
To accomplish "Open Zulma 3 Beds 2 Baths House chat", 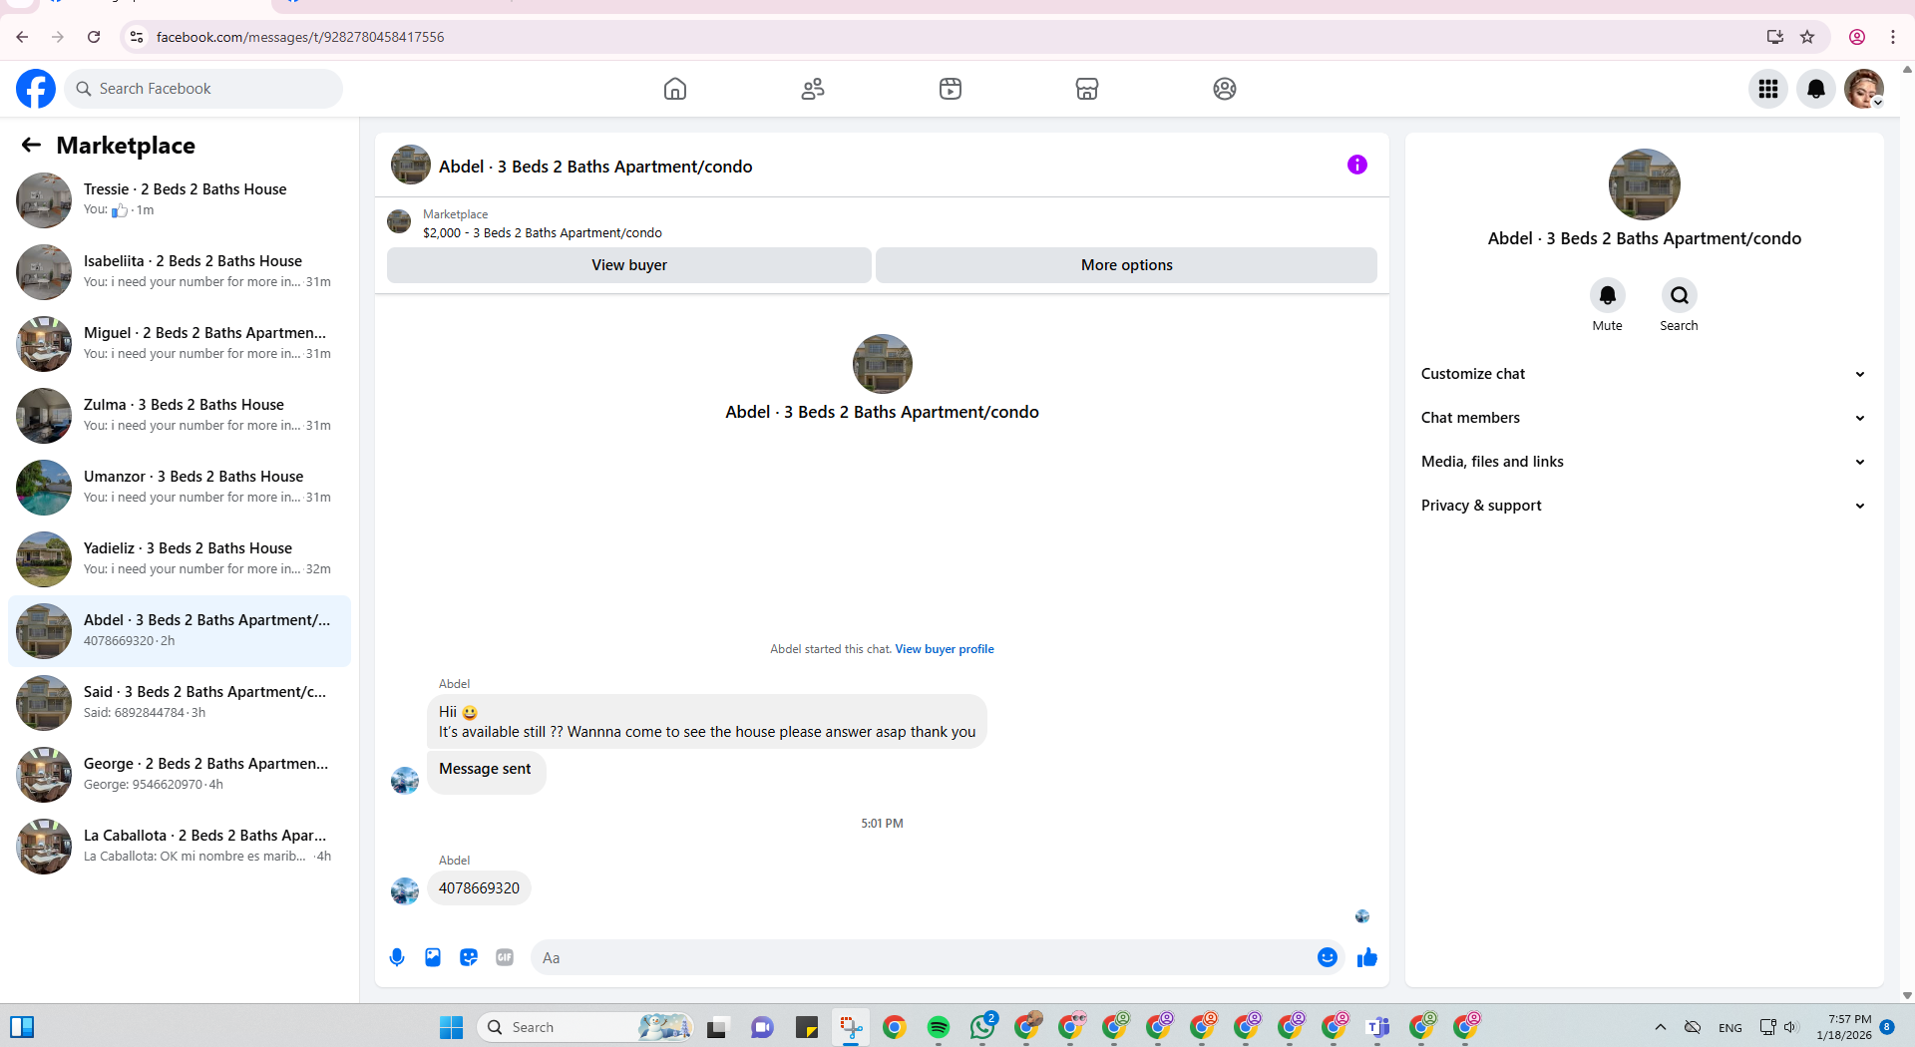I will tap(180, 416).
